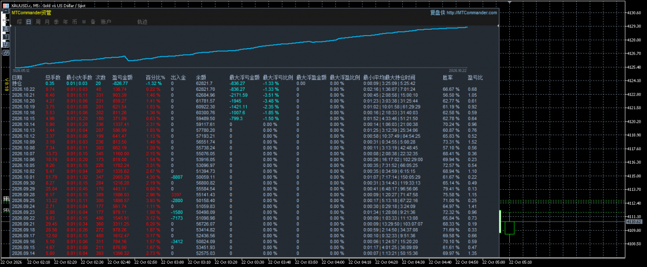Click the 79.41 % win rate value

(x=451, y=189)
